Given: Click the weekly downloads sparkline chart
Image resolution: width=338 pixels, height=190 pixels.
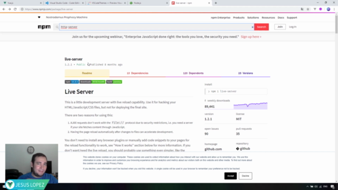Looking at the screenshot, I should 250,106.
